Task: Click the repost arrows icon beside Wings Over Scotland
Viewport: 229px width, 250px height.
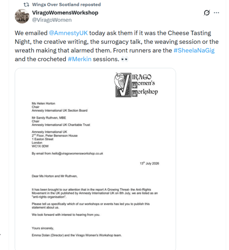Action: (x=26, y=5)
